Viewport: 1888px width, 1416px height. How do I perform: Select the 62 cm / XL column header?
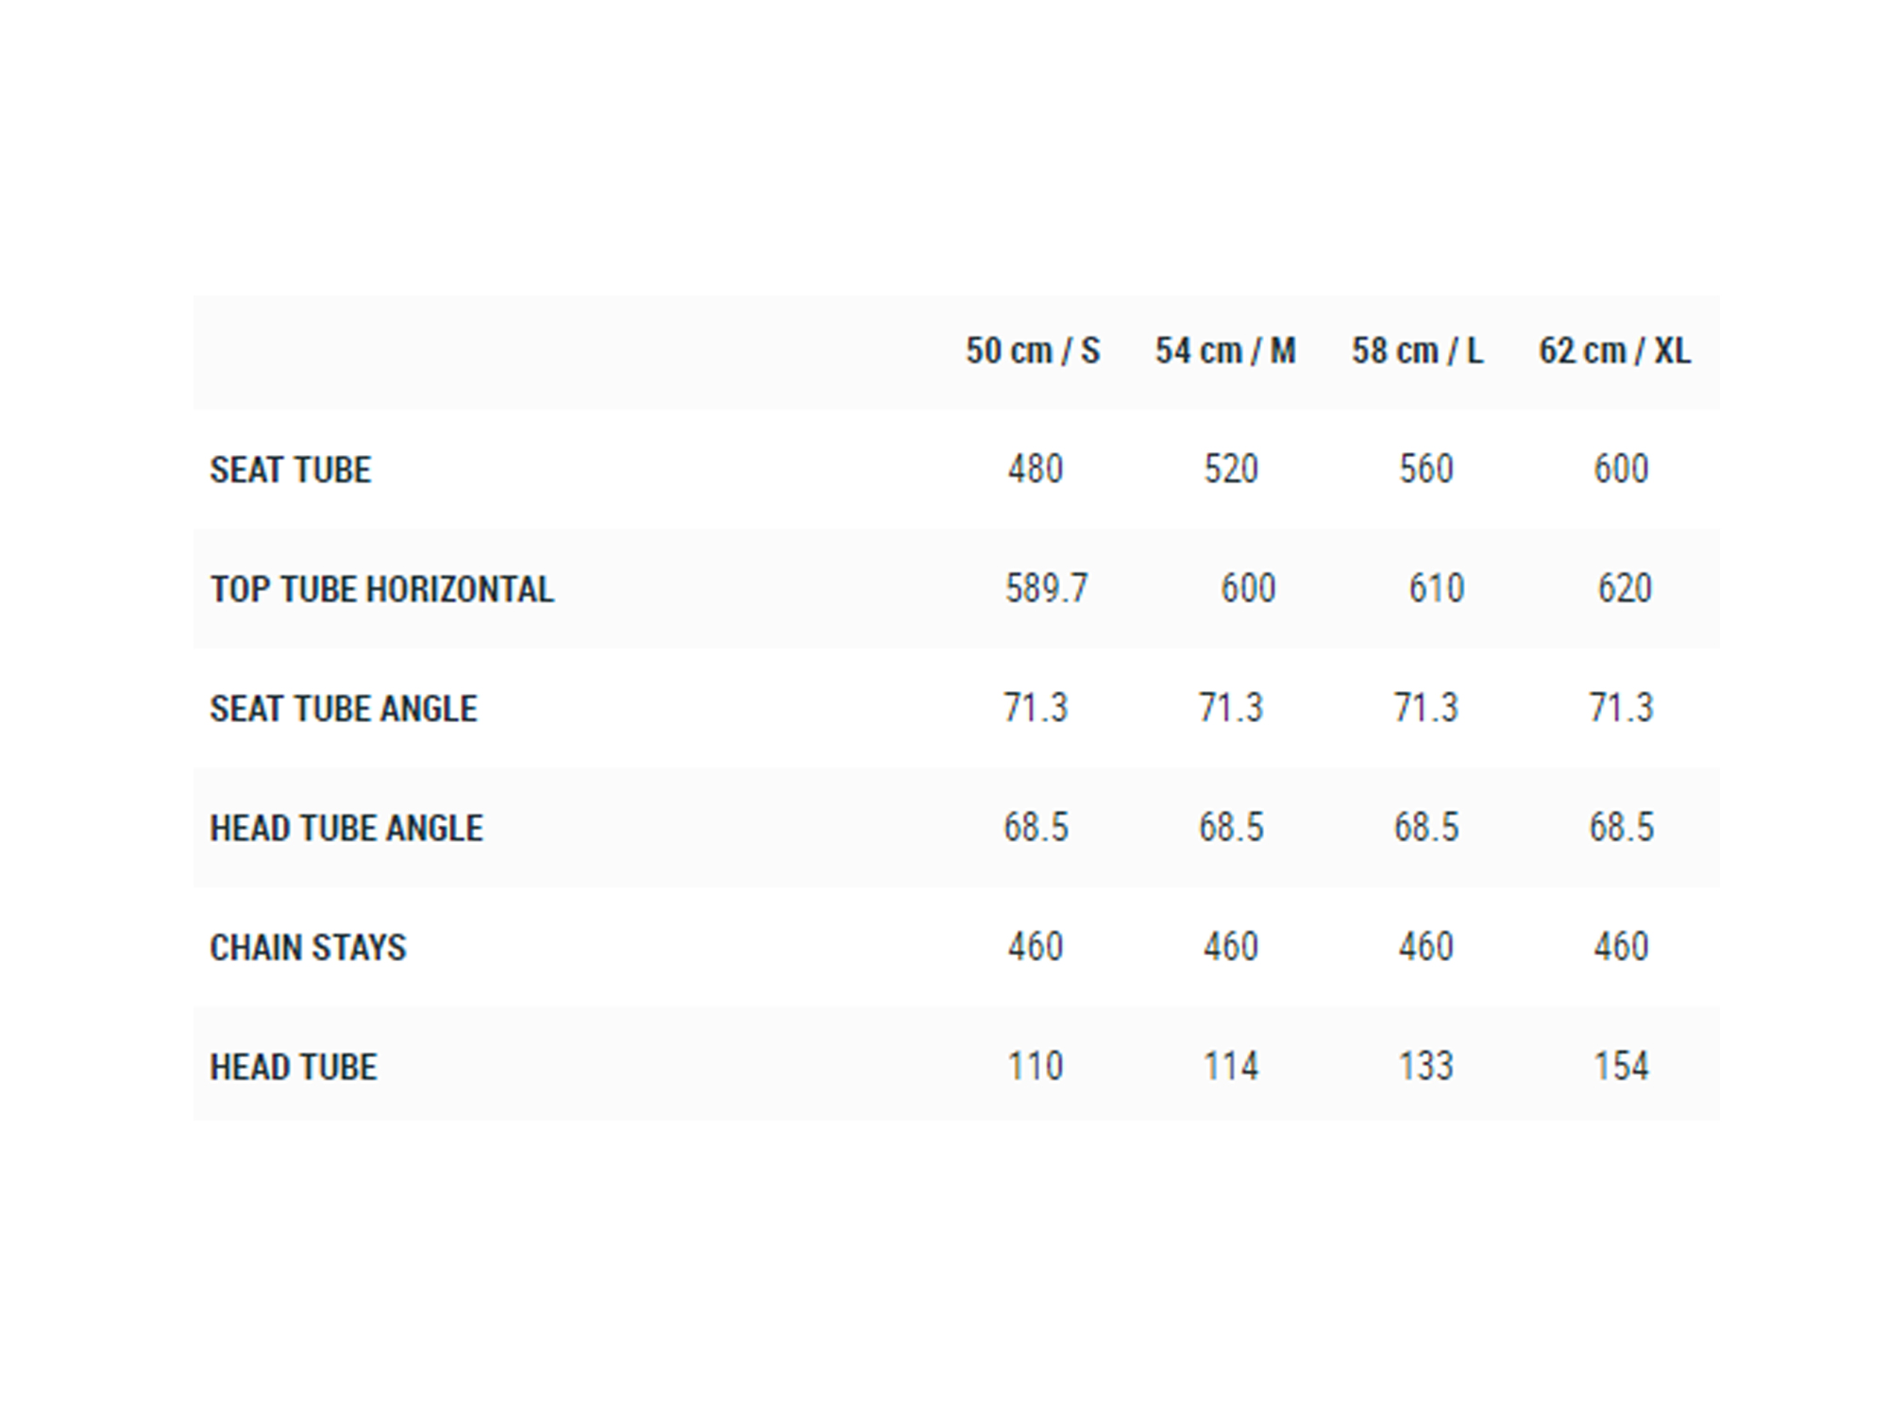tap(1614, 351)
